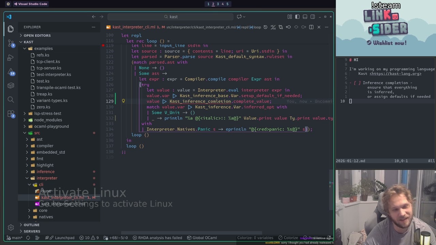Click the +68/~5/-0 changes status item
Screen dimensions: 436x245
[x=116, y=238]
